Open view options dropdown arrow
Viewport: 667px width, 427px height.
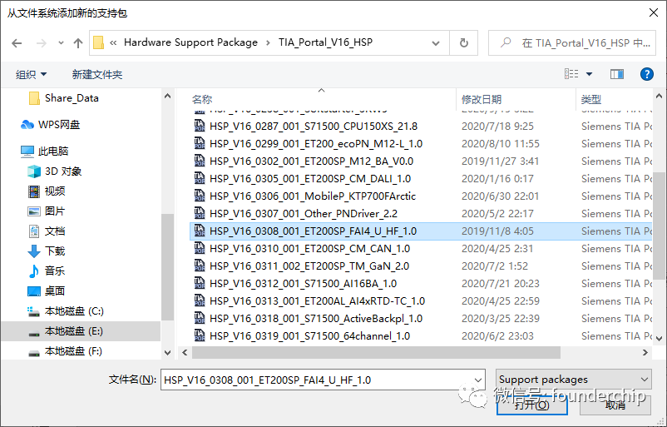589,74
